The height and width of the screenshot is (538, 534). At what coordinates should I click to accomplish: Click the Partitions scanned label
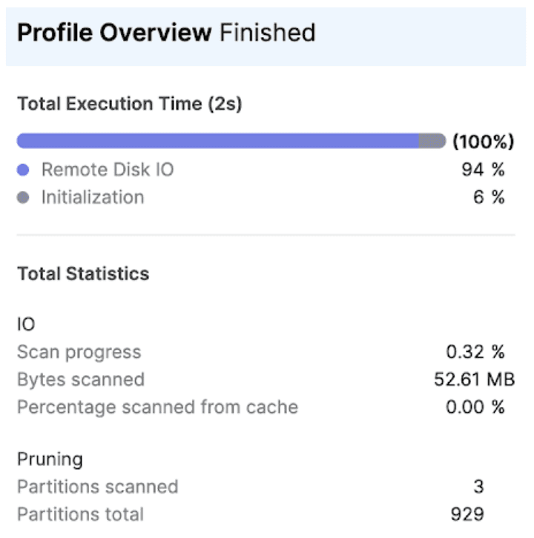click(x=97, y=486)
